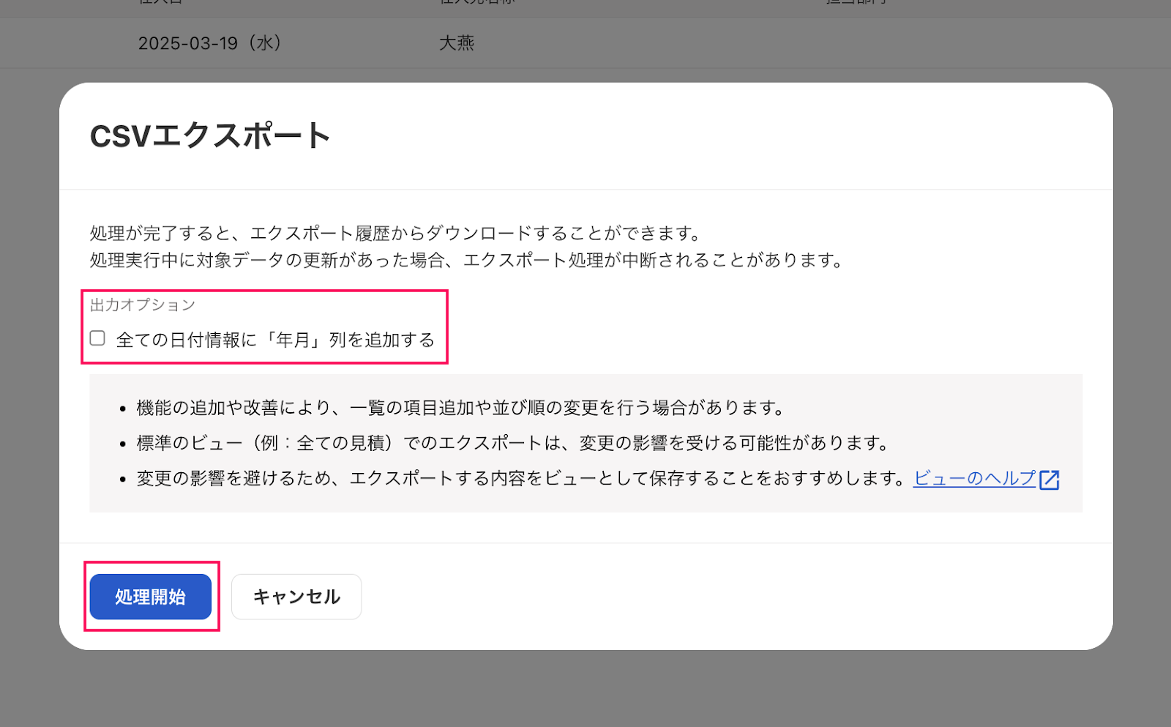Select the 大燕 cell in the background table

click(x=457, y=43)
